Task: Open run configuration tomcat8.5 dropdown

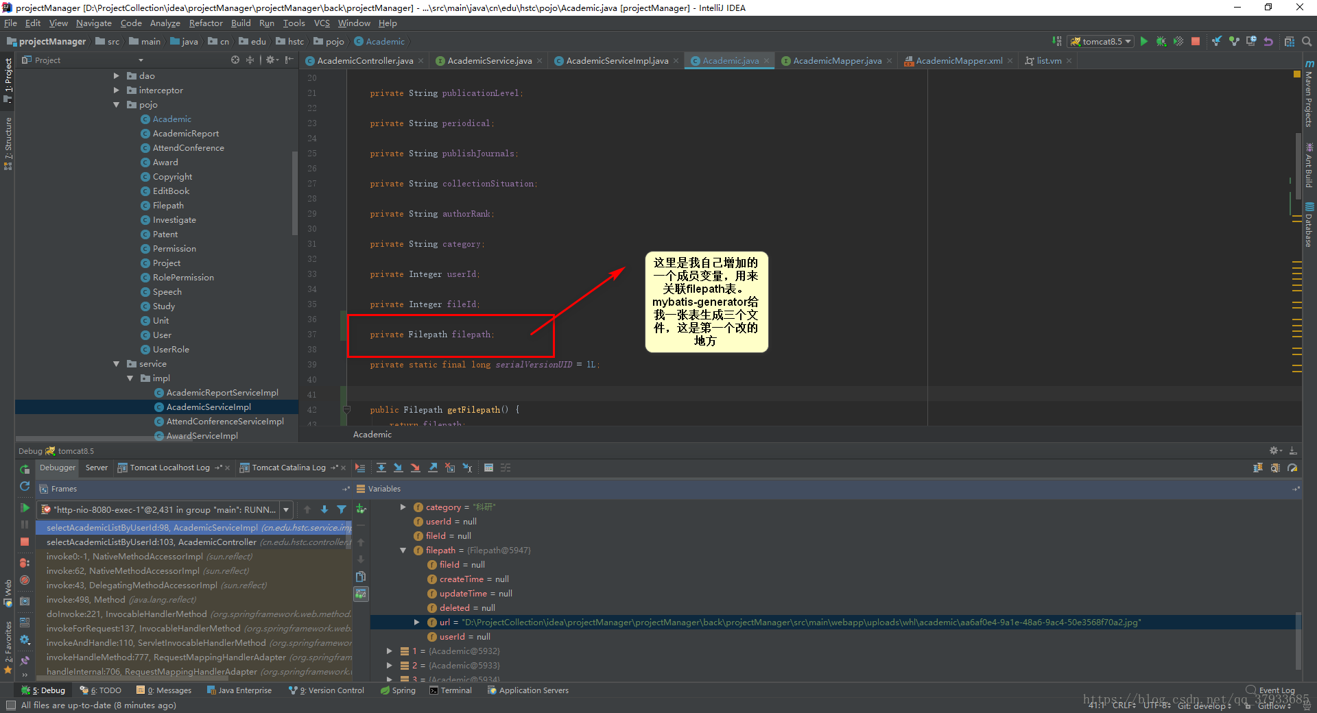Action: click(1101, 42)
